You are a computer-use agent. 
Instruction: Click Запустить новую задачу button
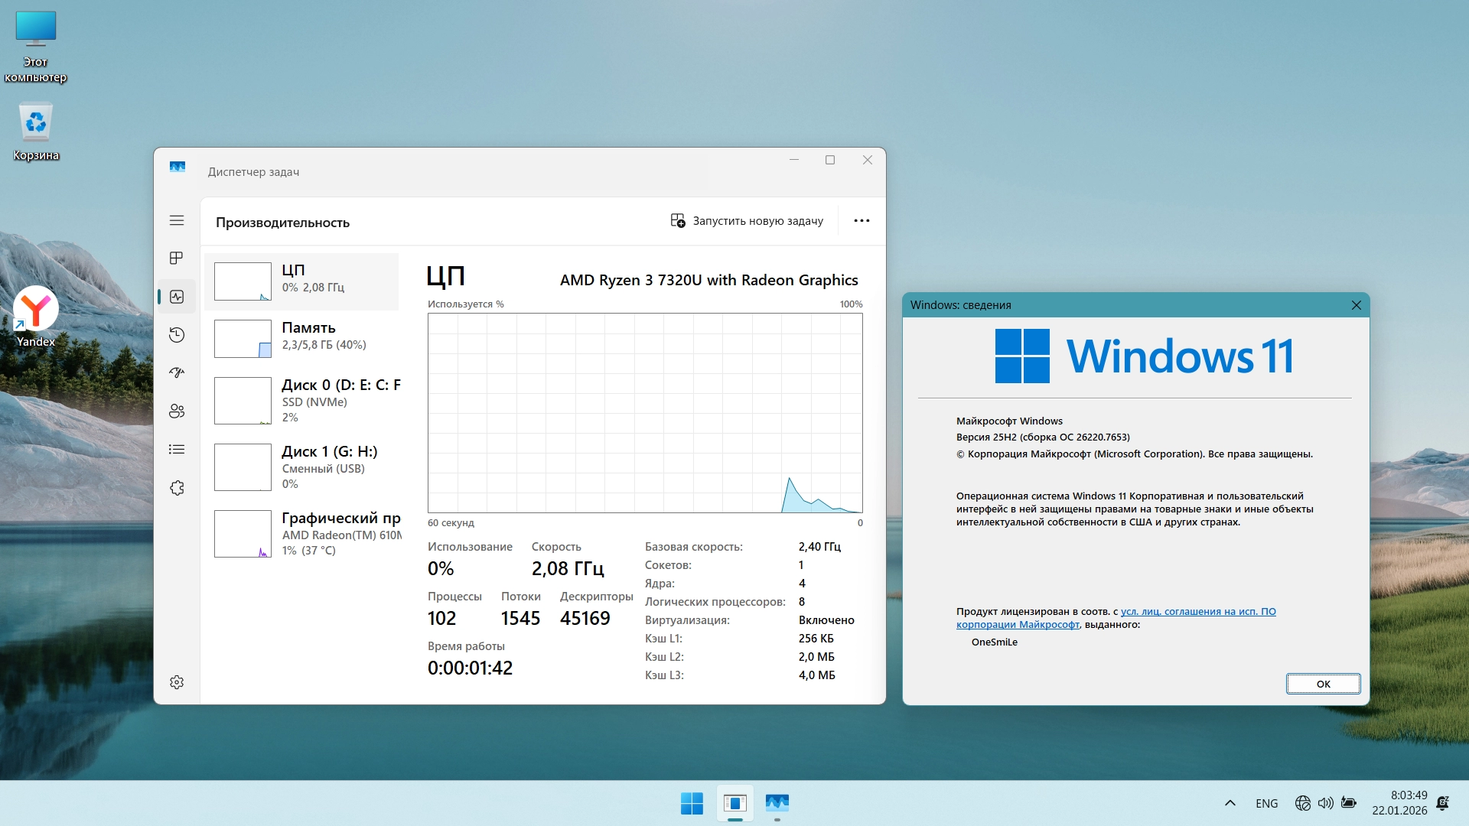(x=747, y=221)
